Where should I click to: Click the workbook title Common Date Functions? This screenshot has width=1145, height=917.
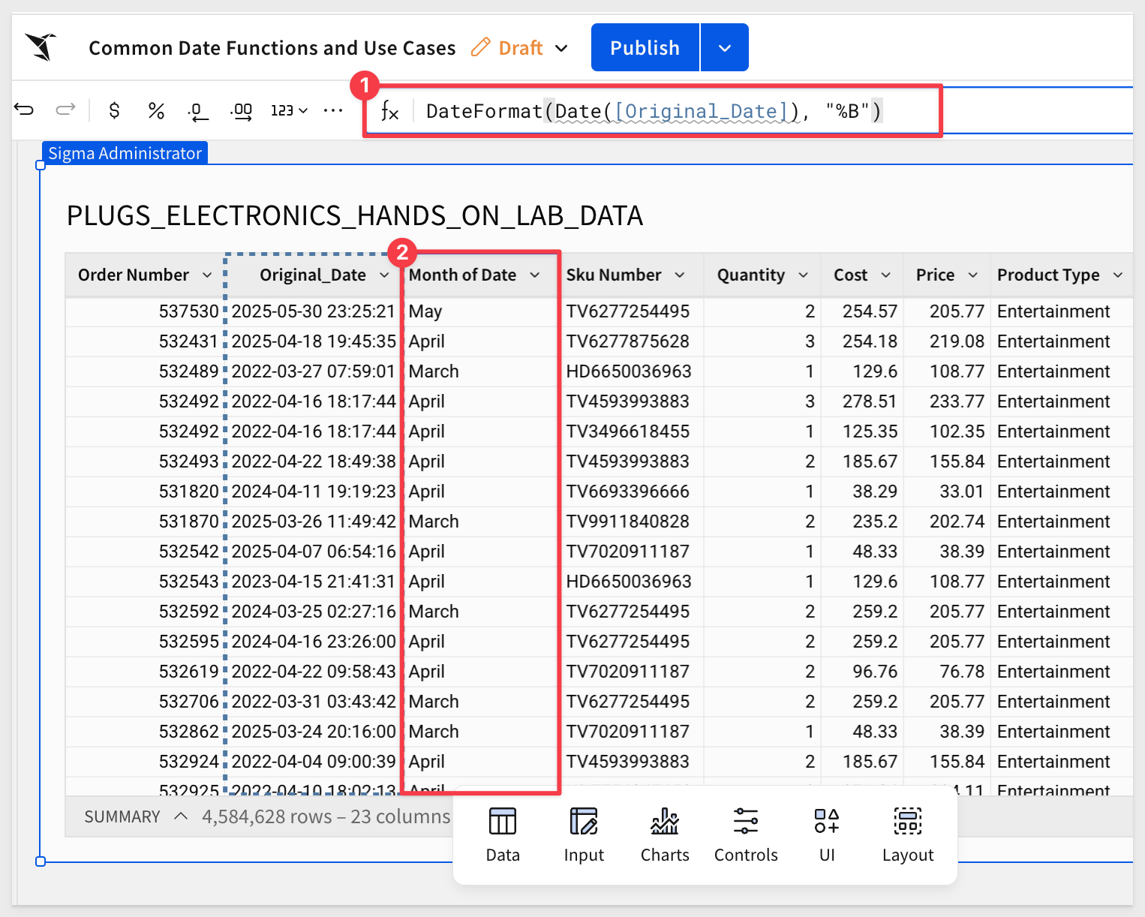click(x=272, y=48)
